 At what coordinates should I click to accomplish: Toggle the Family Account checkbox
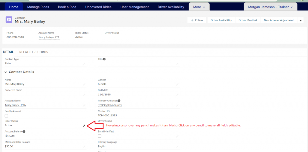6,116
